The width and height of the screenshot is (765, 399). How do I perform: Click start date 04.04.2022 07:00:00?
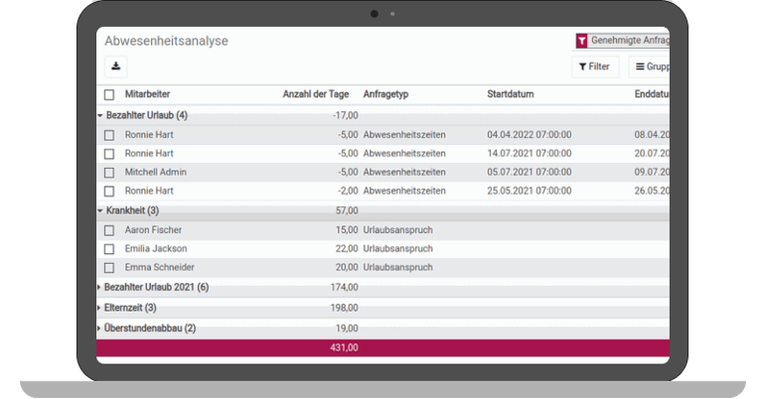530,134
